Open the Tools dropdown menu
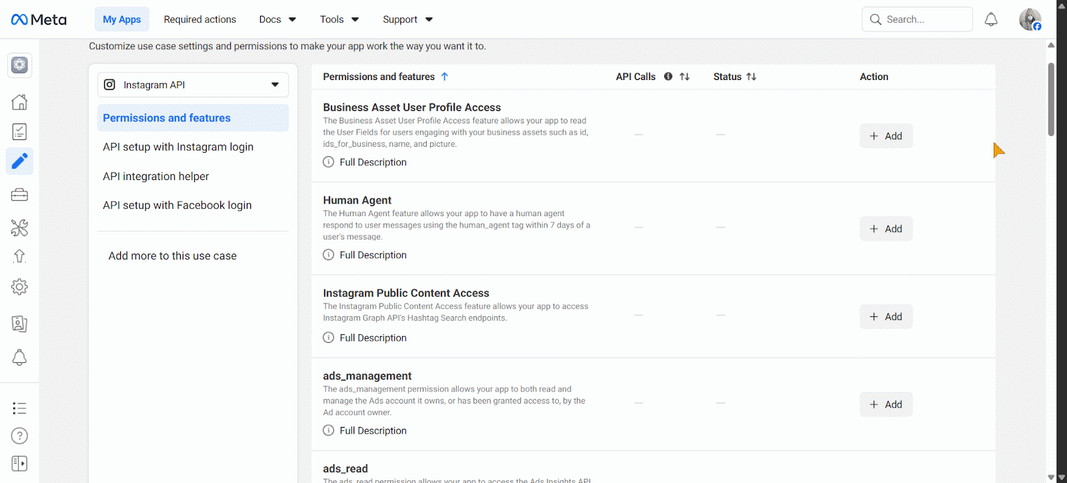Viewport: 1067px width, 483px height. pos(339,19)
